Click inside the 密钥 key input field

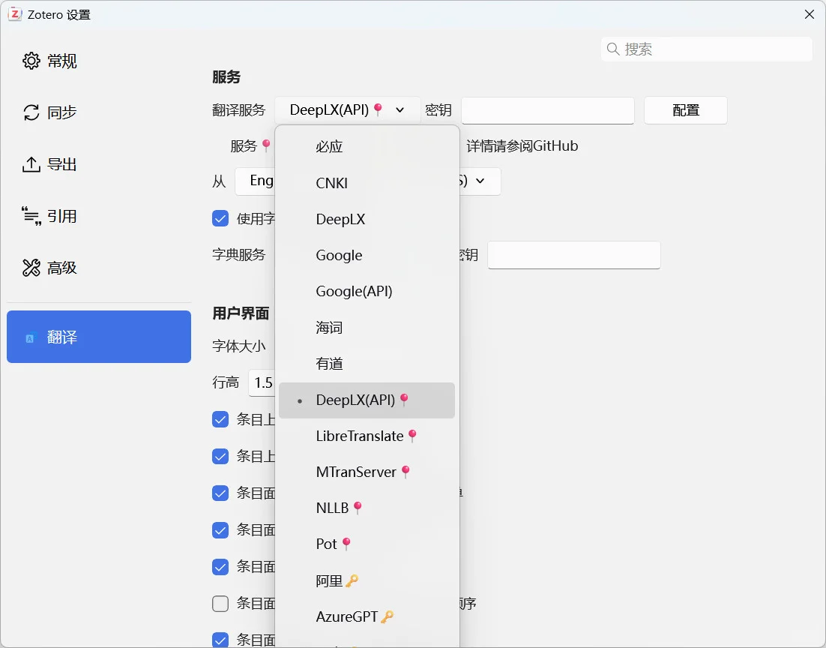(x=548, y=110)
